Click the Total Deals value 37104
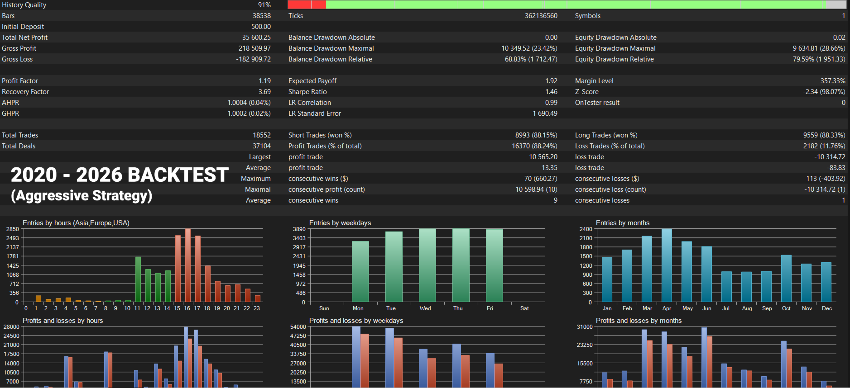Viewport: 850px width, 388px height. (262, 146)
